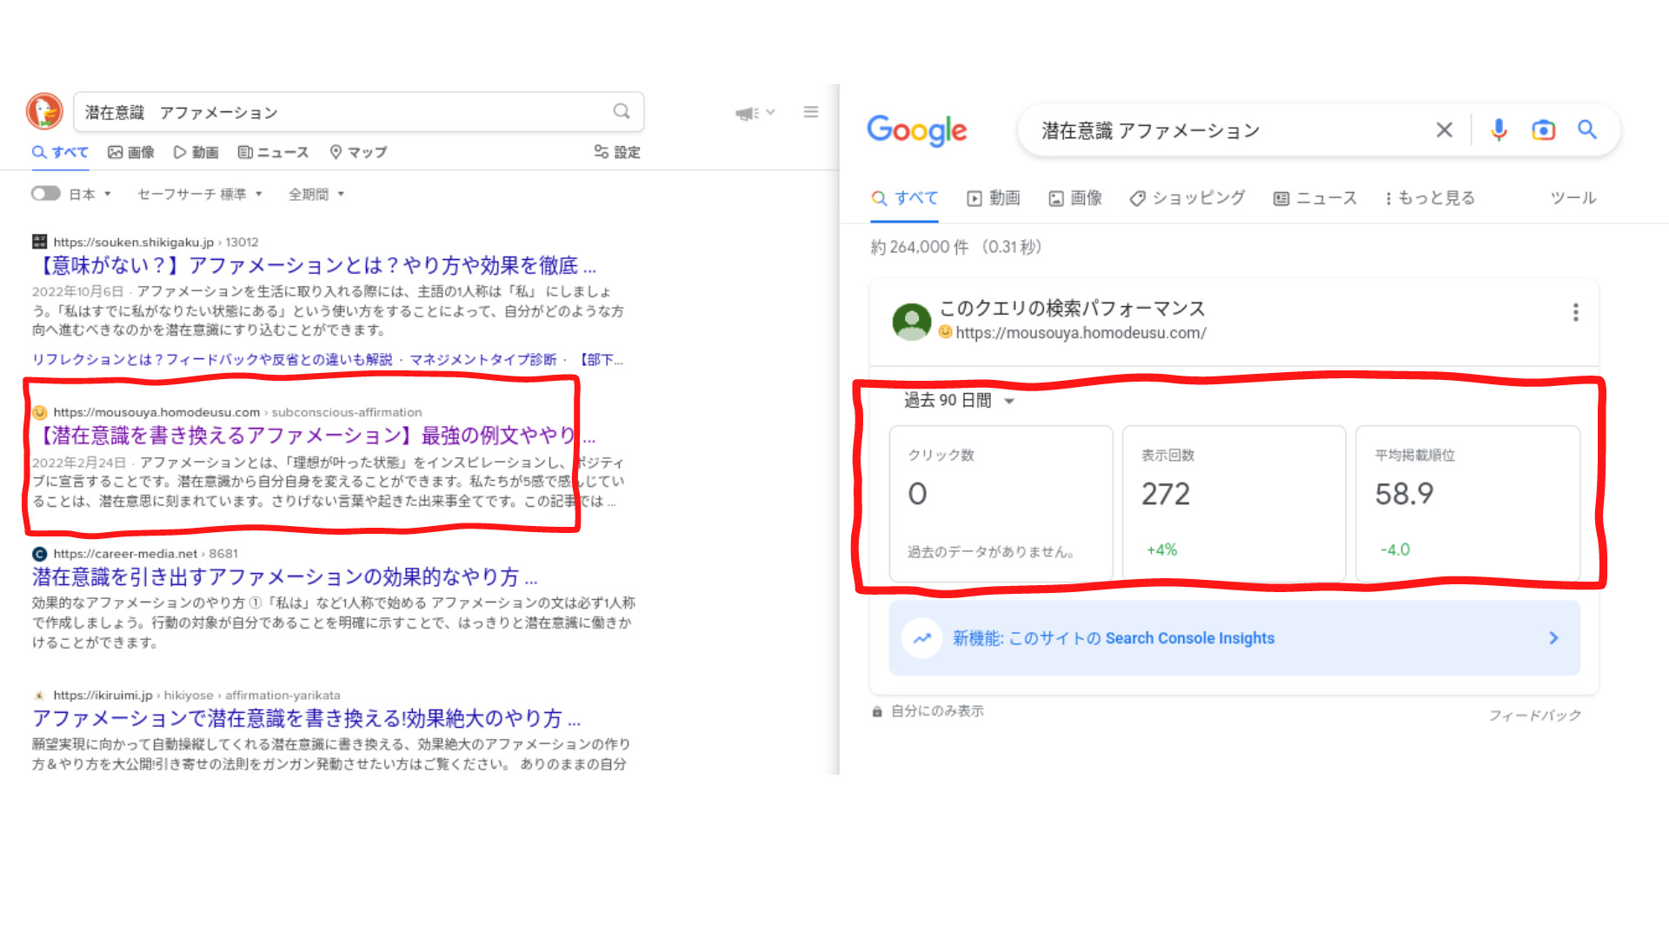Open the 日本 region dropdown
1669x939 pixels.
click(90, 194)
